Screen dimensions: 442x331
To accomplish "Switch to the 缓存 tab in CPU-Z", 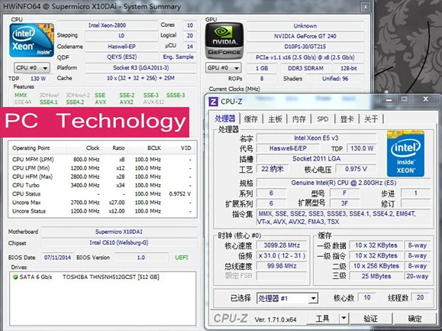I will [x=251, y=119].
